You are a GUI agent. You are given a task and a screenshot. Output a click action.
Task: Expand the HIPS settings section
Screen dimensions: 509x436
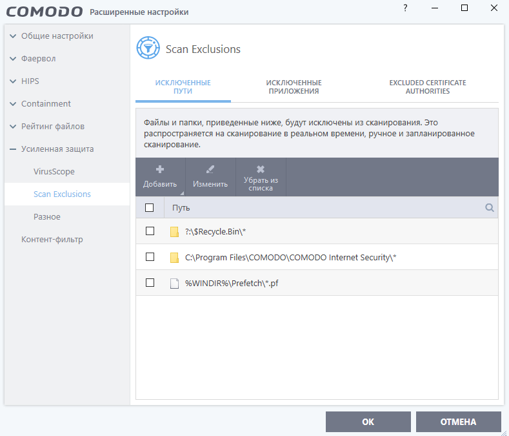pos(13,81)
